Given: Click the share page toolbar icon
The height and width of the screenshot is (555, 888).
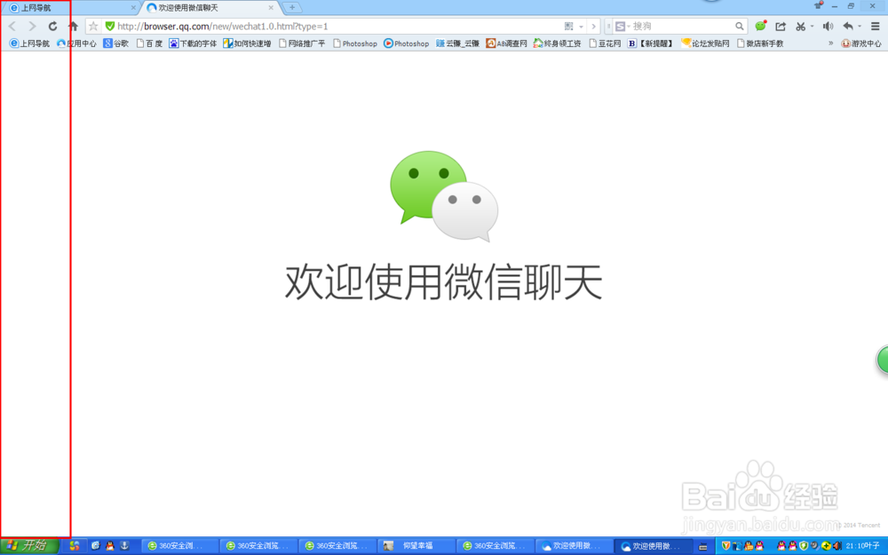Looking at the screenshot, I should 781,26.
